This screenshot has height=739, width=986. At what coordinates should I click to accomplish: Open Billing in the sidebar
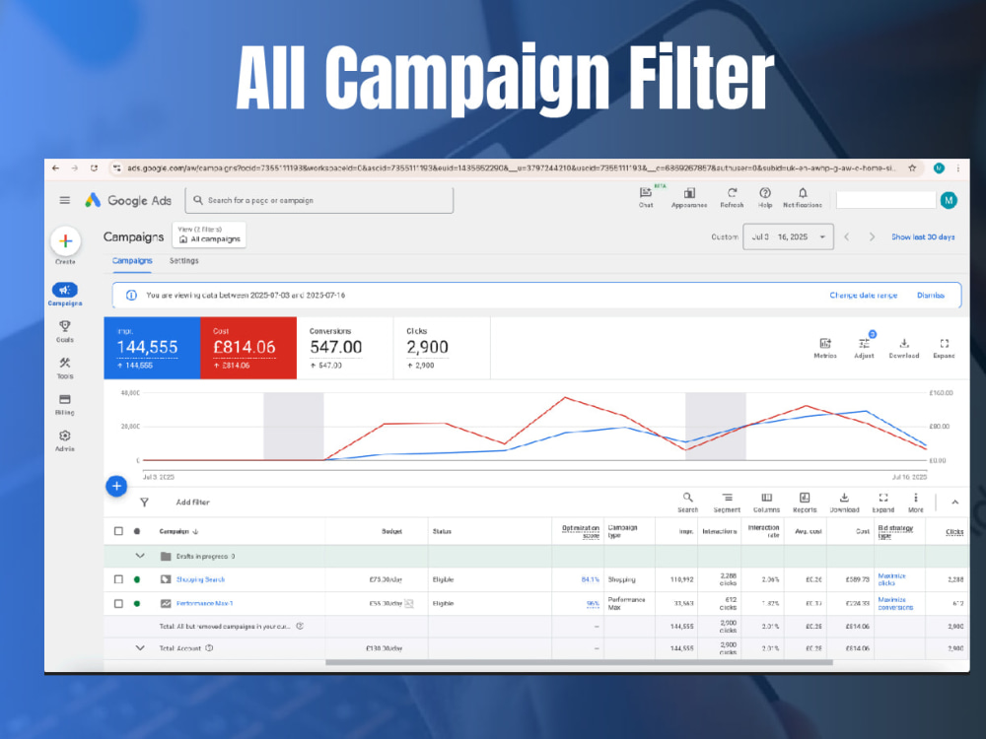tap(65, 404)
